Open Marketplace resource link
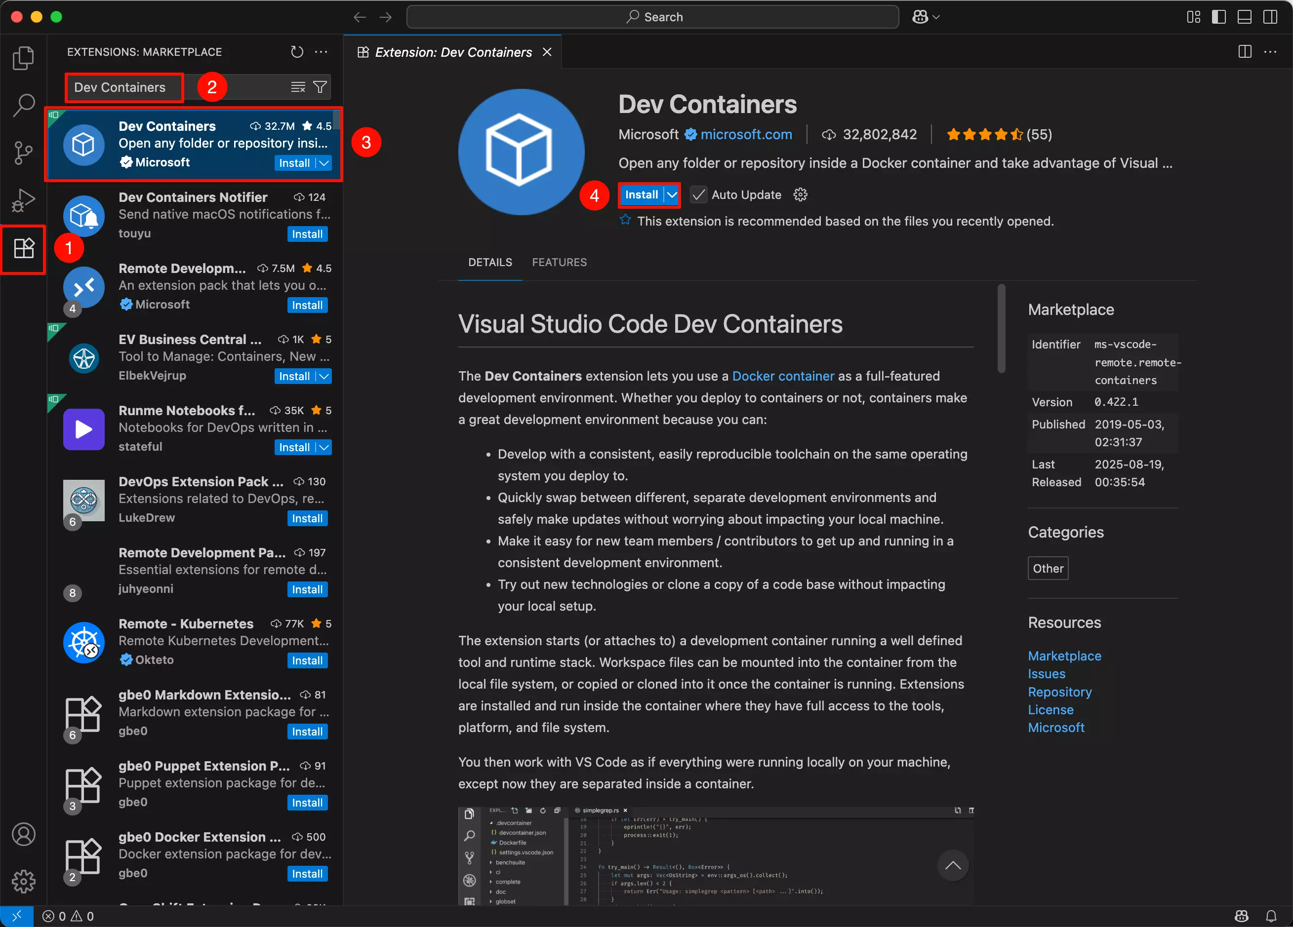Screen dimensions: 1293x927 pos(1064,656)
